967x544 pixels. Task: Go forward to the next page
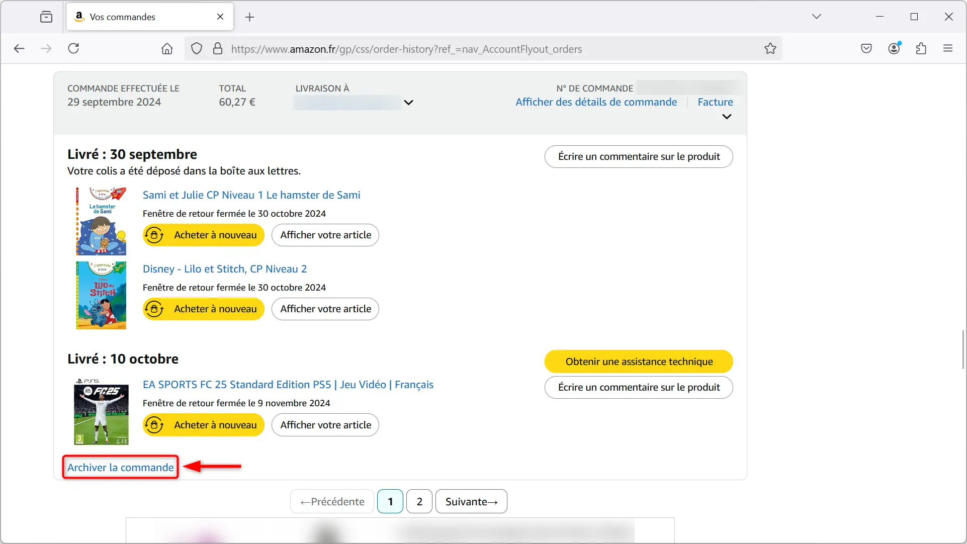click(46, 48)
